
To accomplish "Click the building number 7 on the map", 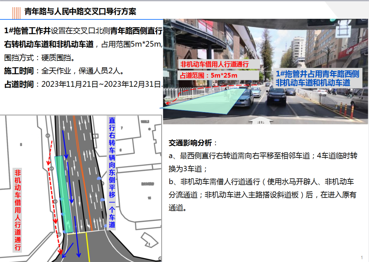I will [x=122, y=128].
